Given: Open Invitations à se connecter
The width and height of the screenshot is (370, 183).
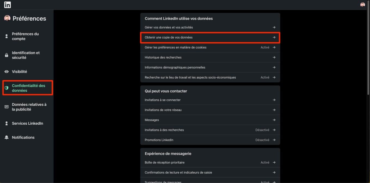Looking at the screenshot, I should coord(210,100).
